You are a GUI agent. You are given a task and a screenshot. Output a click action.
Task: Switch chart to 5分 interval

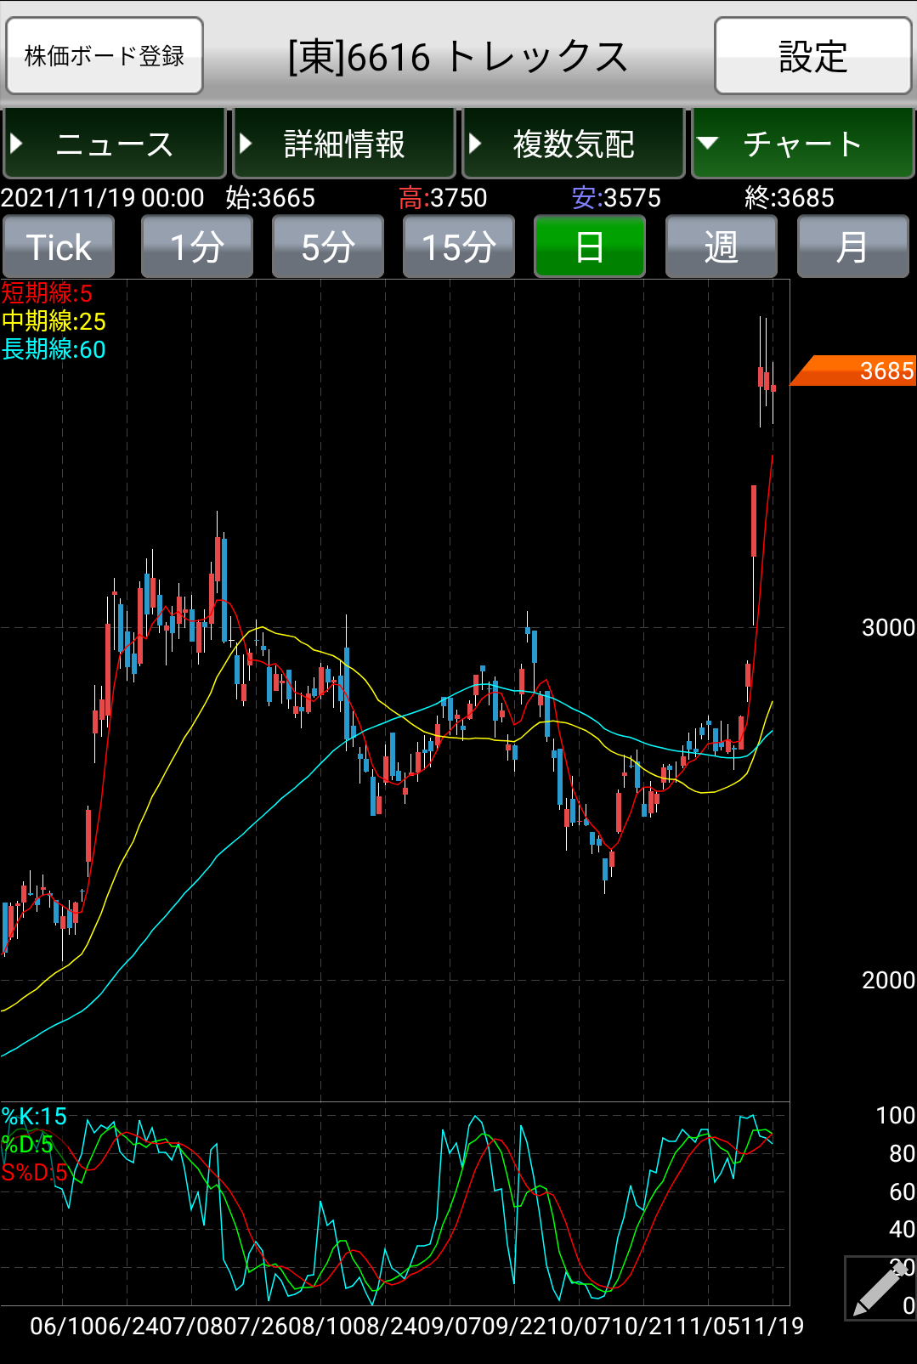(327, 246)
